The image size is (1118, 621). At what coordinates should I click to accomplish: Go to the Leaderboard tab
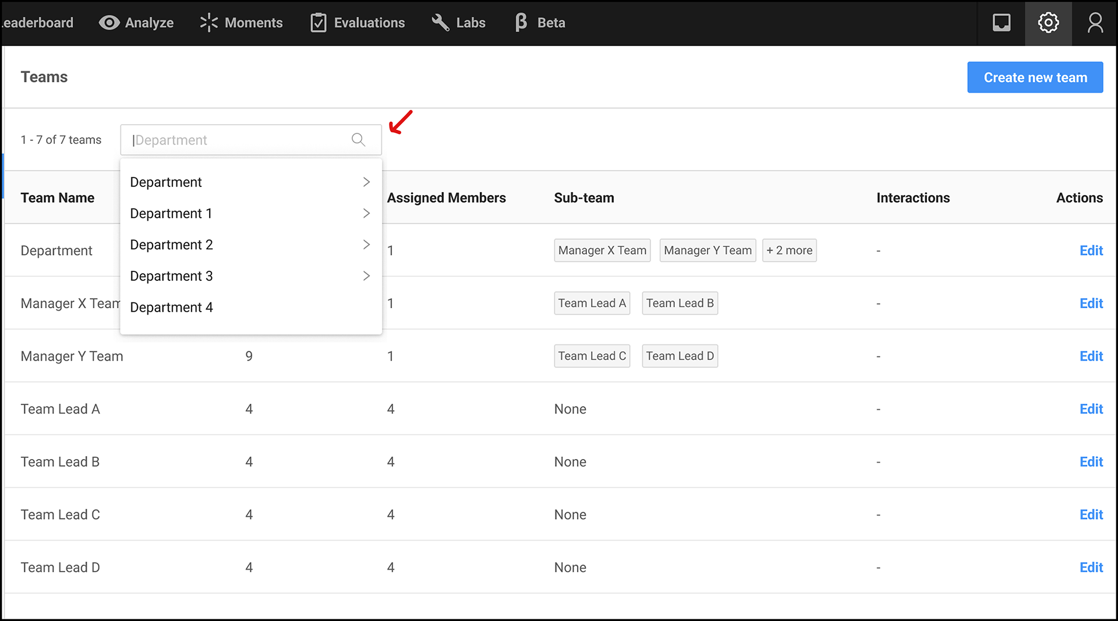(38, 23)
